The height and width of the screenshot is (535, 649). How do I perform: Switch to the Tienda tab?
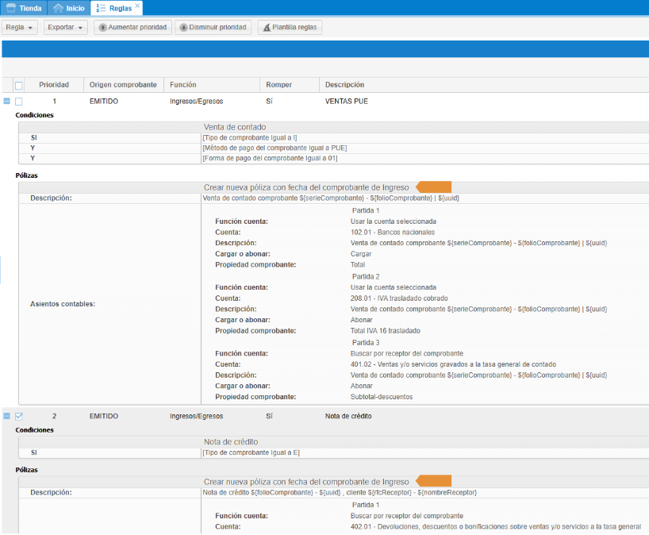(30, 8)
